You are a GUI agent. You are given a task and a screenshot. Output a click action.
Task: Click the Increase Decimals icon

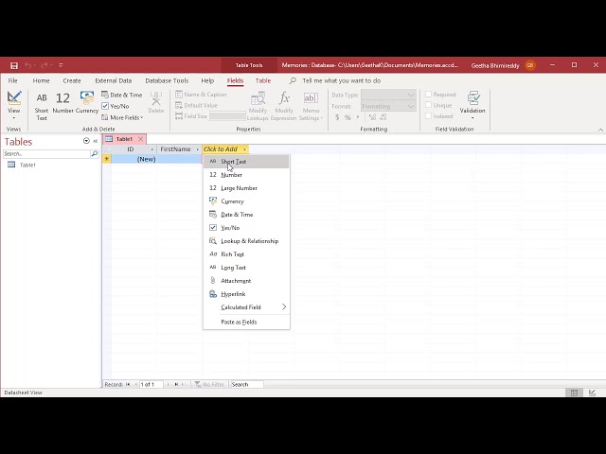point(372,117)
